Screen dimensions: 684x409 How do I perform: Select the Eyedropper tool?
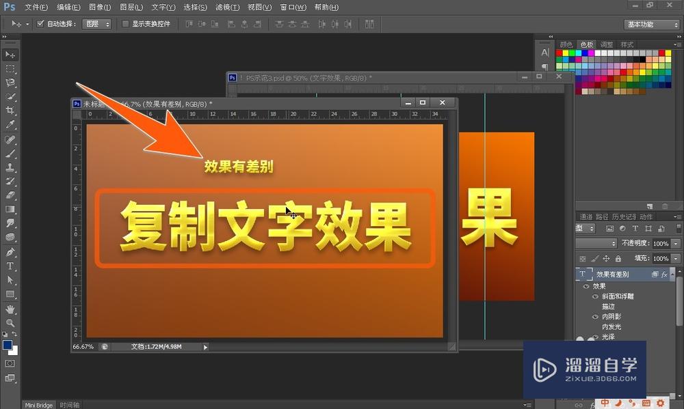(x=10, y=125)
